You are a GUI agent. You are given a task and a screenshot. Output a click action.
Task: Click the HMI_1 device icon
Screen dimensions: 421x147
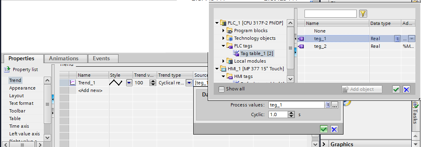[x=223, y=69]
